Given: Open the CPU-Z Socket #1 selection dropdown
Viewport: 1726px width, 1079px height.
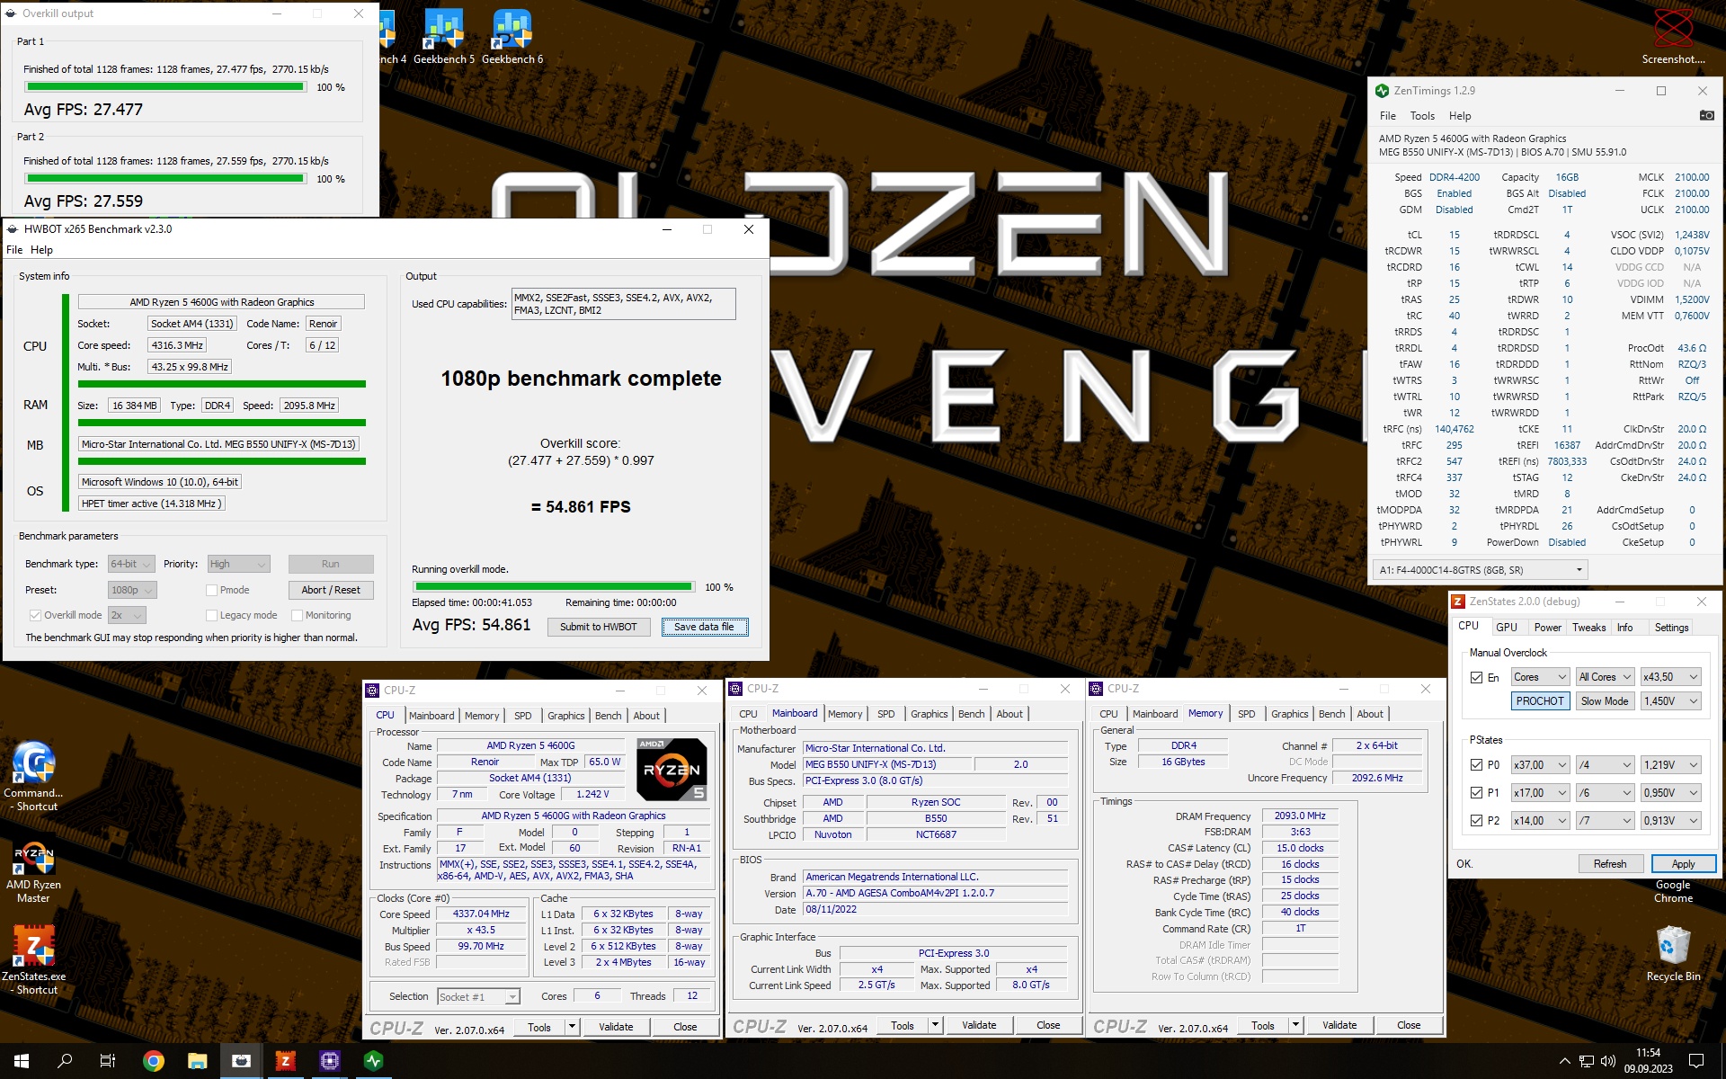Looking at the screenshot, I should tap(478, 997).
